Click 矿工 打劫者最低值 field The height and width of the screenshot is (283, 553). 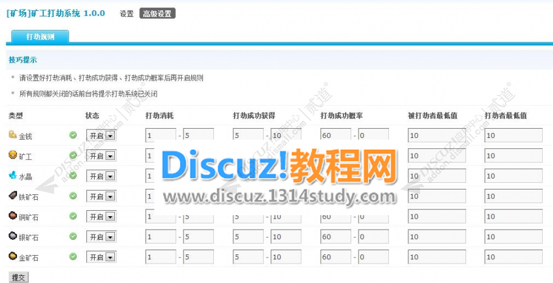(x=513, y=156)
